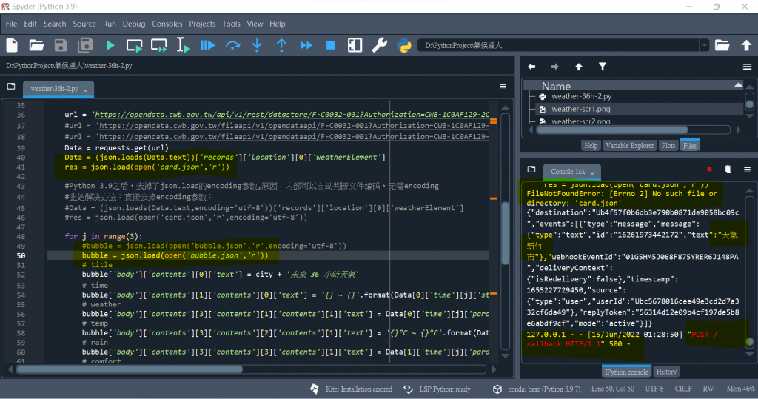Click the Step into function arrow icon
Screen dimensions: 758x399
257,46
